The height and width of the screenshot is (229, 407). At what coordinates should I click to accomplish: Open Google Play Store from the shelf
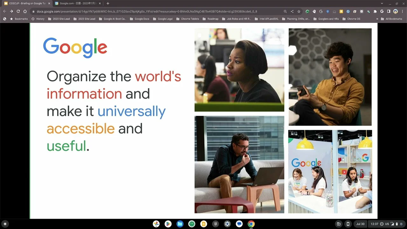tap(168, 224)
